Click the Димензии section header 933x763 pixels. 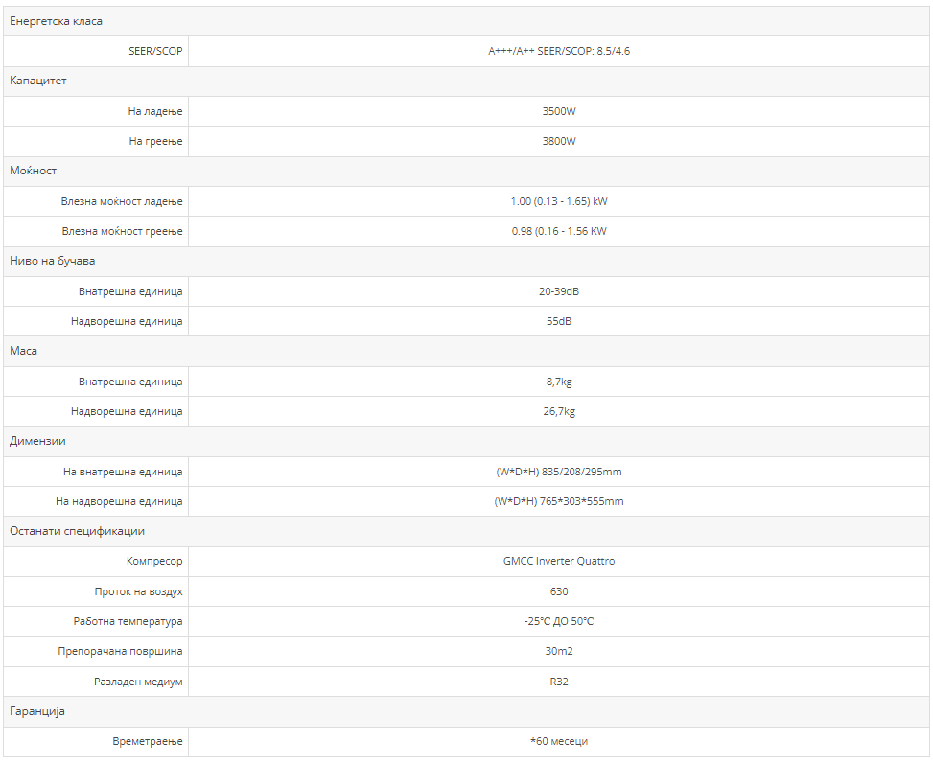coord(37,441)
